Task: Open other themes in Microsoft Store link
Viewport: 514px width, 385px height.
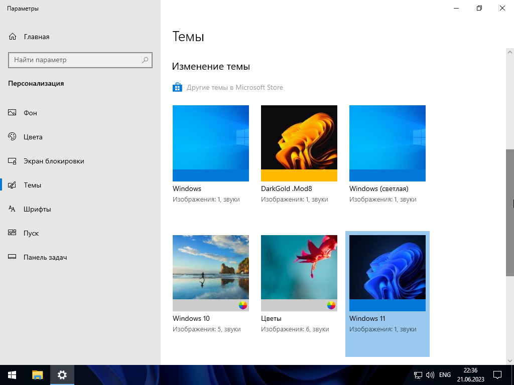Action: coord(234,88)
